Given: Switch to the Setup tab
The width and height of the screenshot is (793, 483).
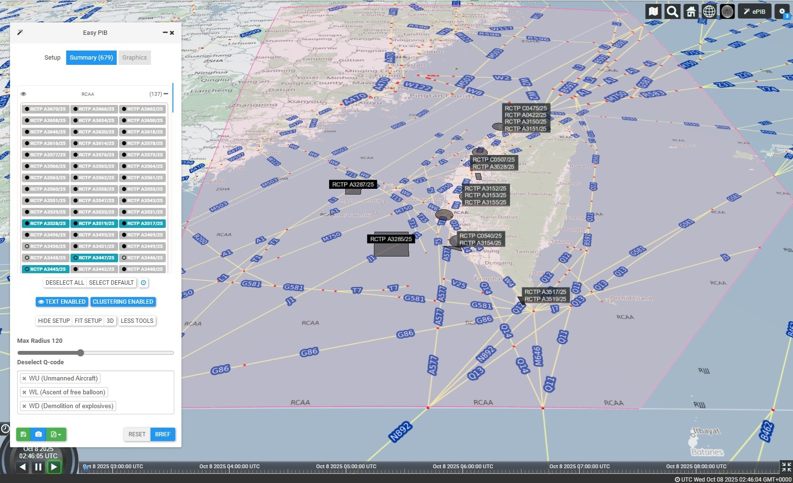Looking at the screenshot, I should click(x=52, y=58).
